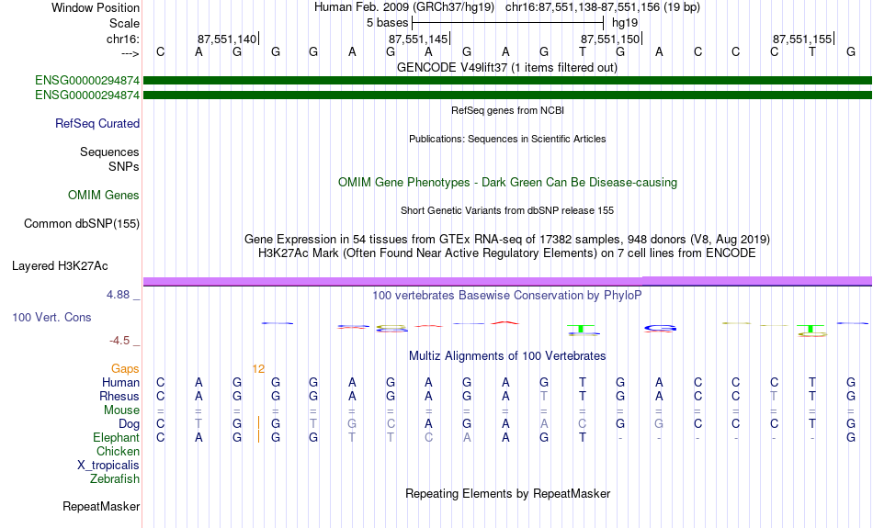Open the GENCODE V49lift37 track title
The height and width of the screenshot is (528, 873).
pos(506,67)
